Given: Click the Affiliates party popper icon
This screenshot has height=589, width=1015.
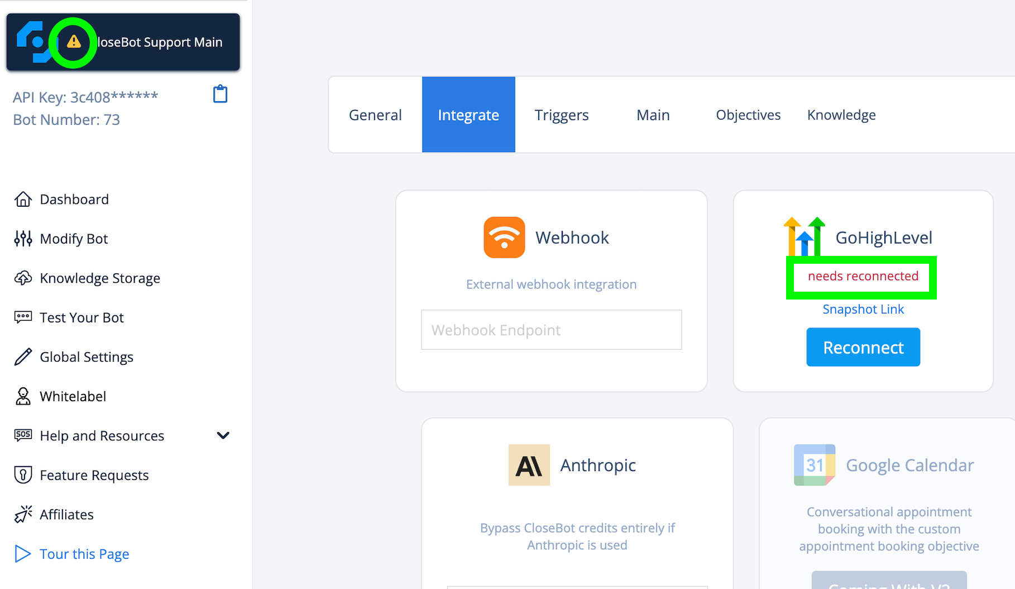Looking at the screenshot, I should tap(23, 514).
